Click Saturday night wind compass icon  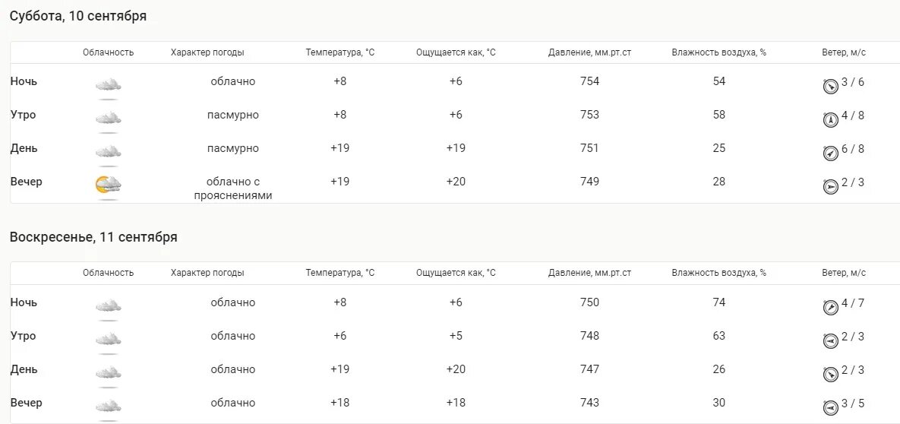point(831,87)
